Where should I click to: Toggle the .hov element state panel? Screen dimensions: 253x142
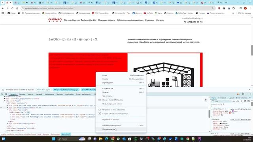point(234,101)
